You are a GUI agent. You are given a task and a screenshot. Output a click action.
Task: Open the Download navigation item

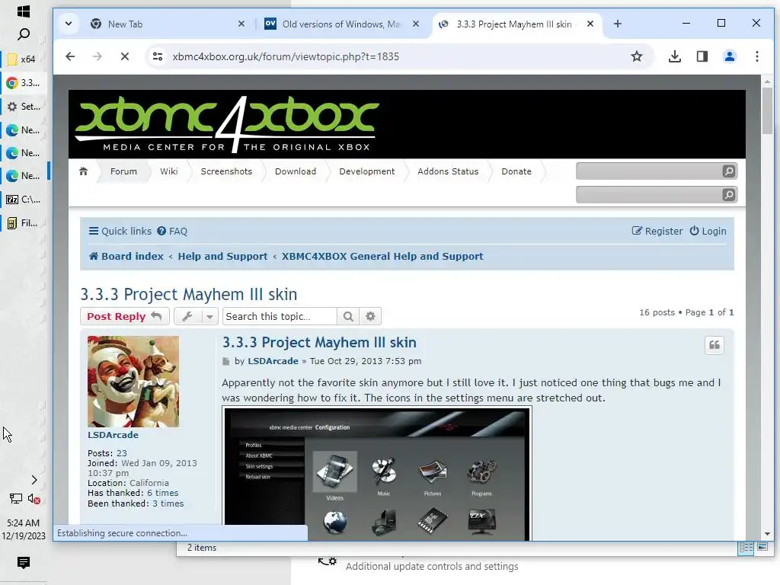[x=296, y=171]
